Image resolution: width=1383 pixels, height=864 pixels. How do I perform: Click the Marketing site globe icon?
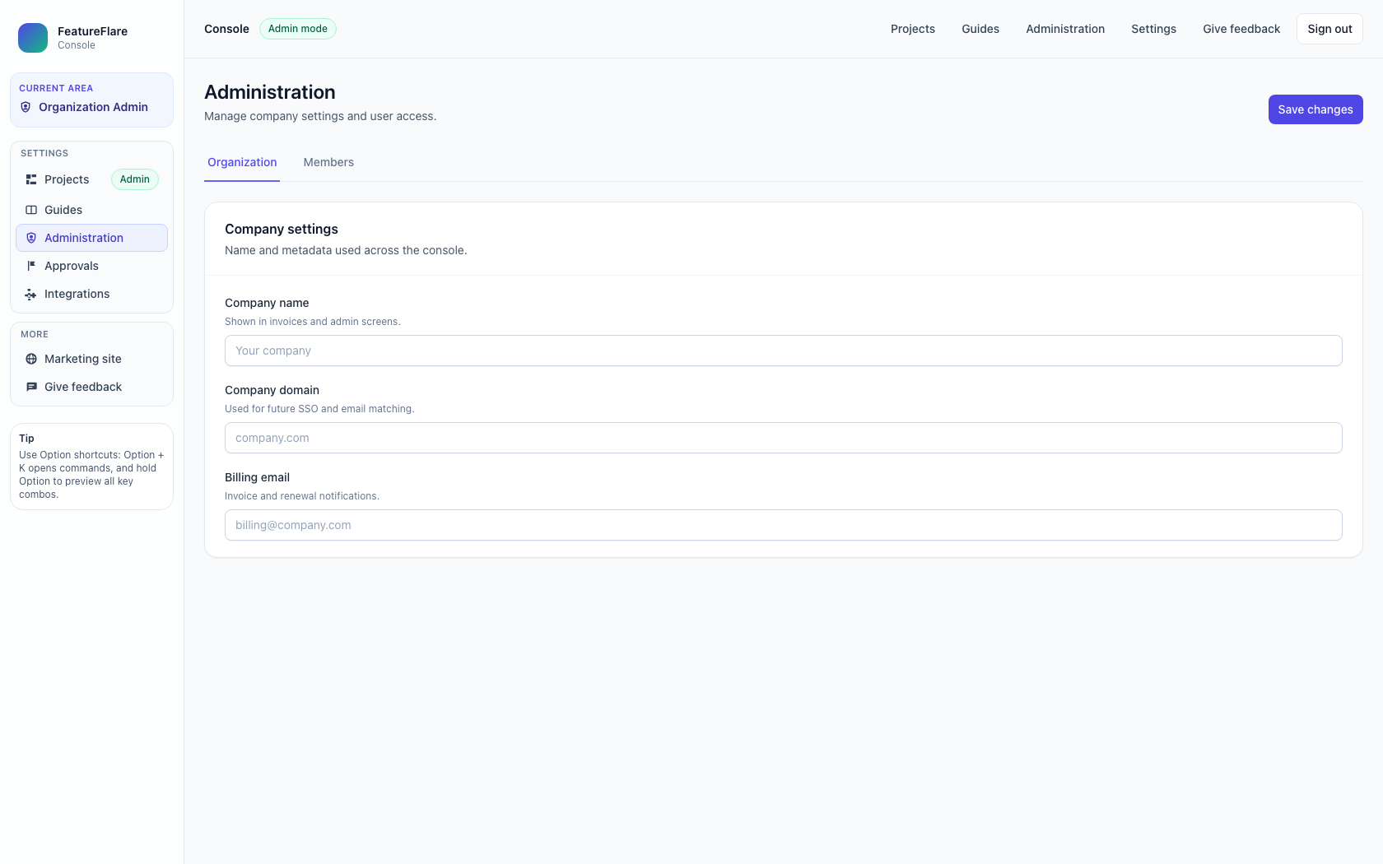click(x=31, y=359)
